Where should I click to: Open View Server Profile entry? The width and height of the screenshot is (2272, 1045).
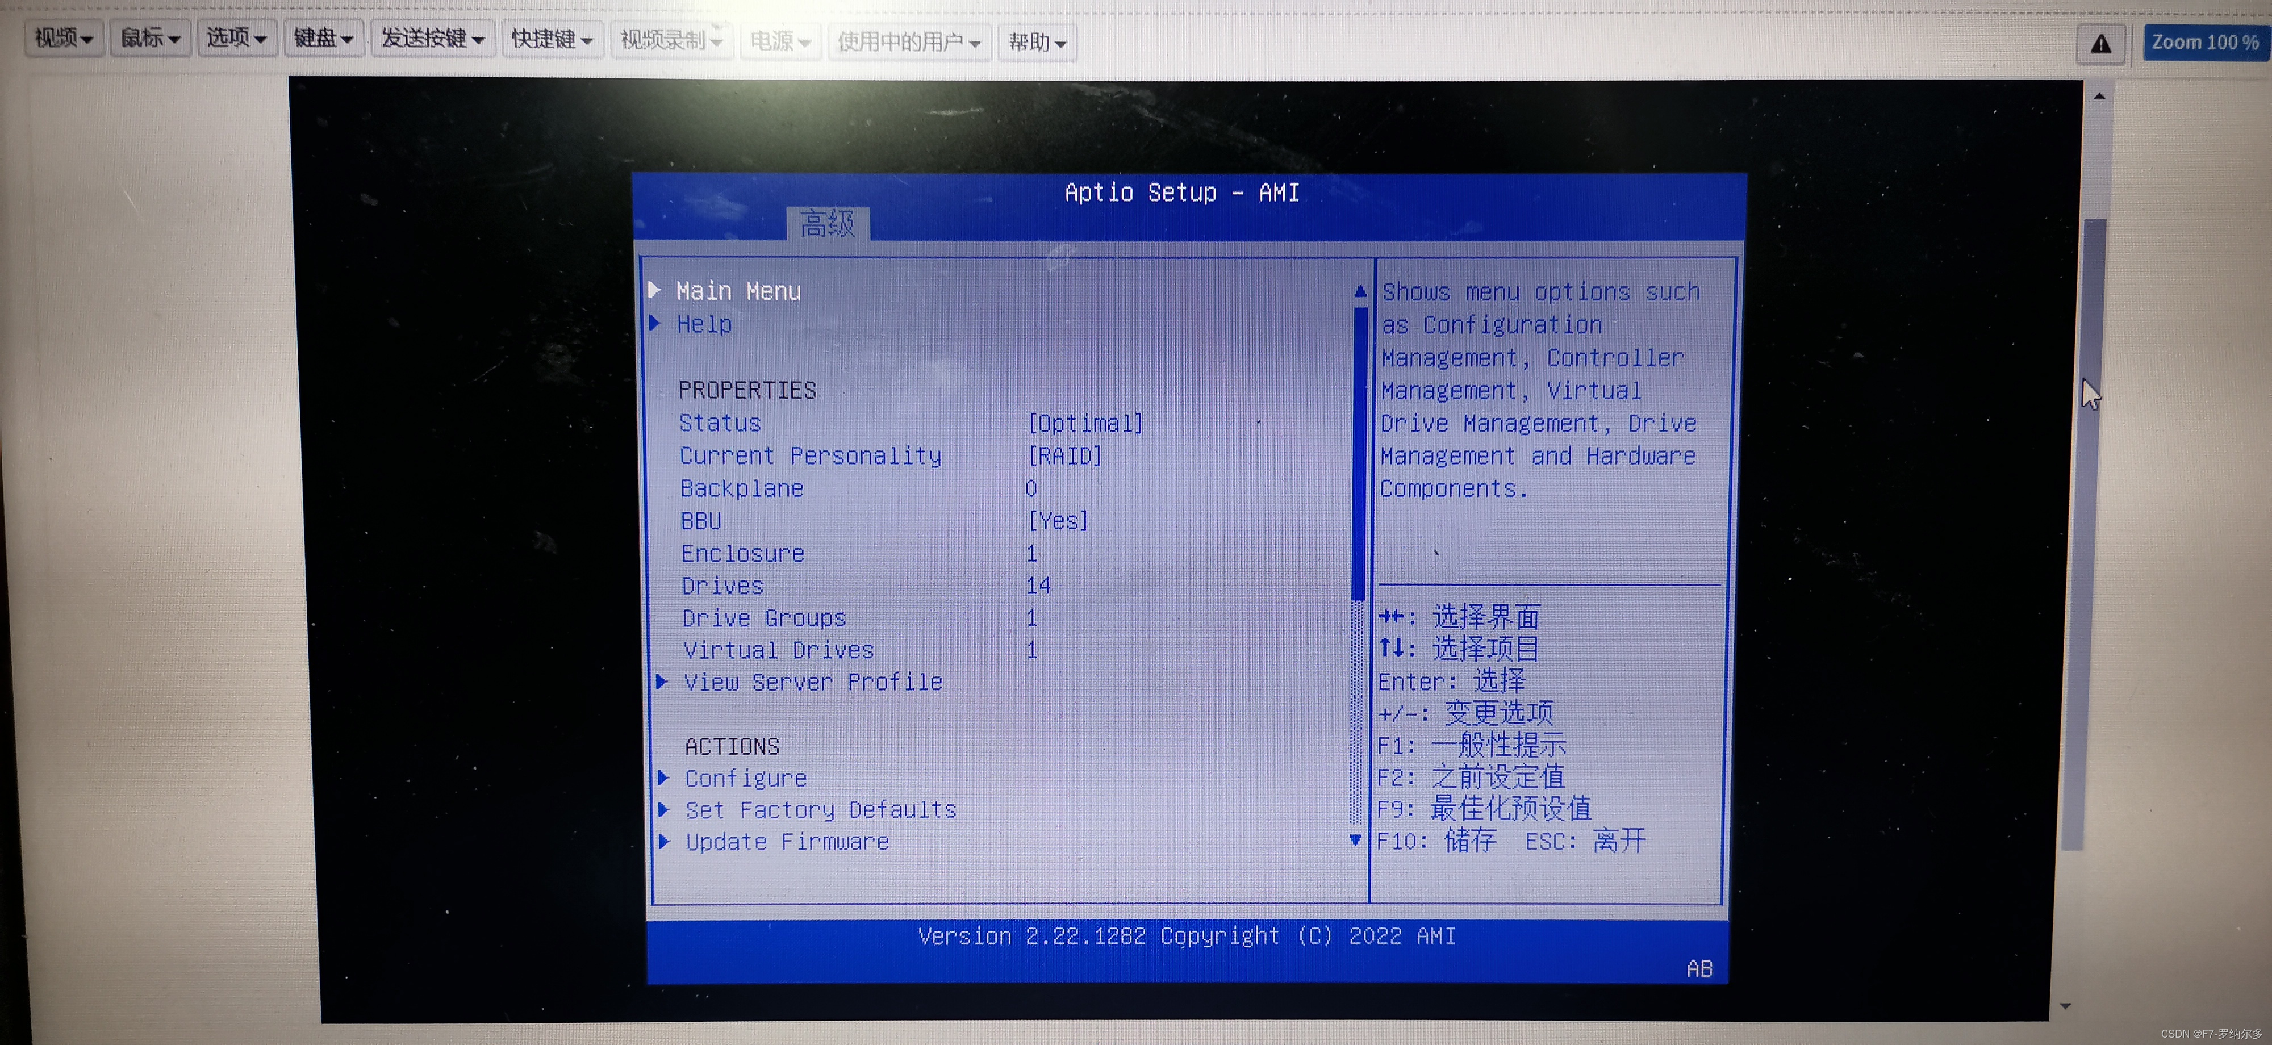tap(812, 682)
